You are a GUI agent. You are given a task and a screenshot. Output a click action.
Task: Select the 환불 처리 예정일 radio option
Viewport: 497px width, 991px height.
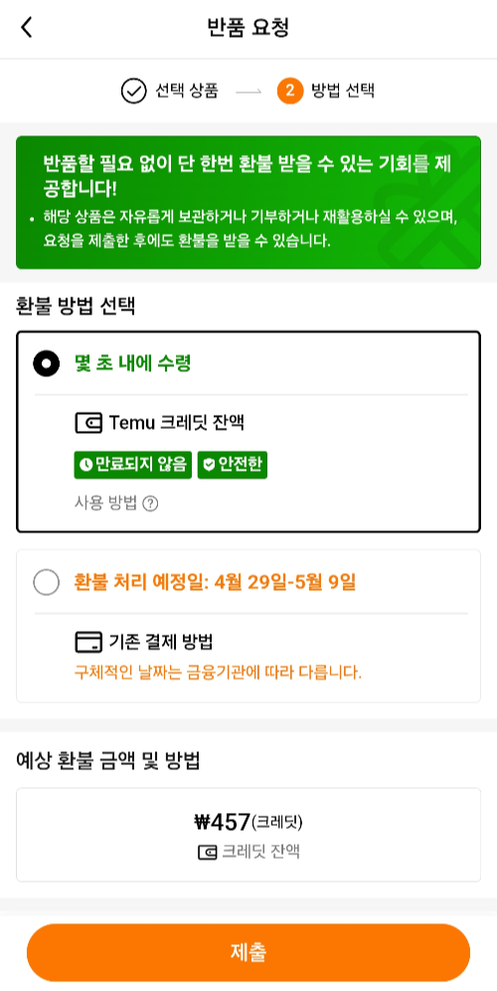pos(46,582)
